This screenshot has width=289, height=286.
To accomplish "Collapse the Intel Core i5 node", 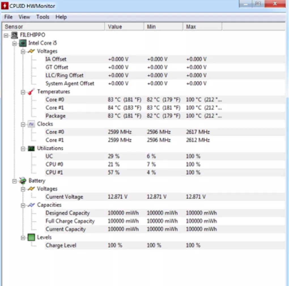I will point(14,43).
